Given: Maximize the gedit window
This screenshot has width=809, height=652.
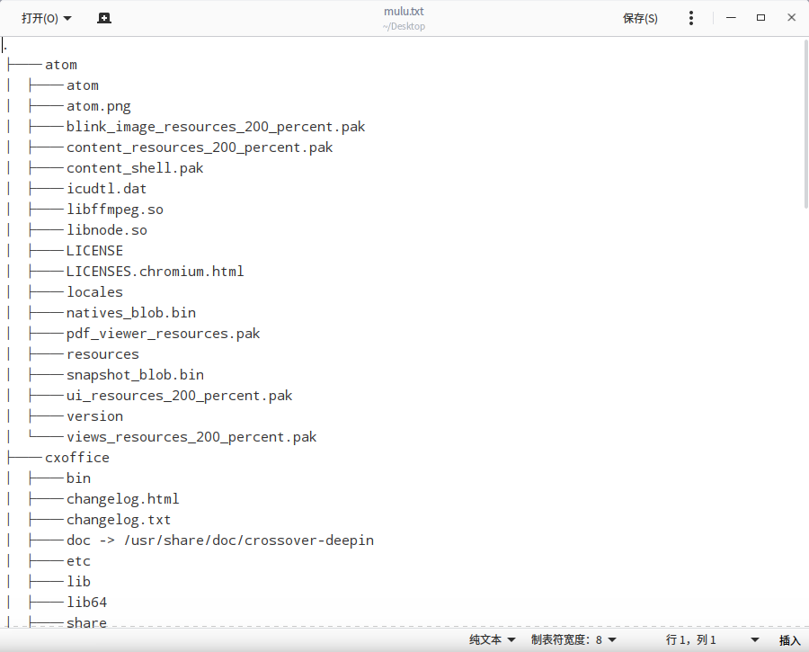Looking at the screenshot, I should point(760,18).
